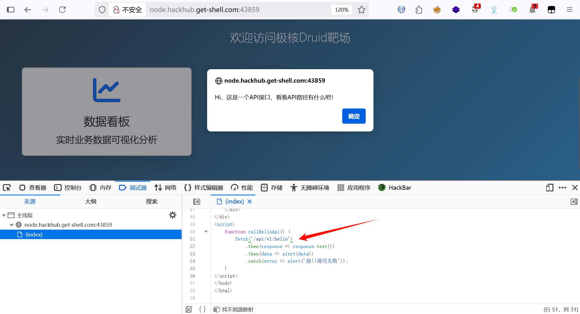Toggle responsive design mode icon
The image size is (580, 314).
point(549,188)
